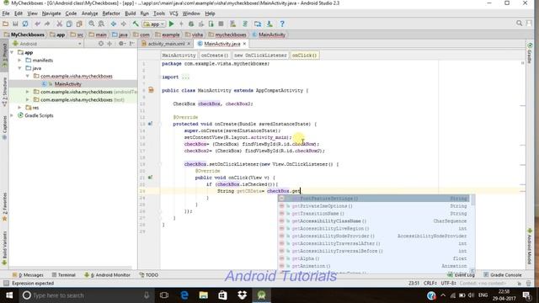Click the Save All toolbar icon
The width and height of the screenshot is (539, 303).
[15, 24]
